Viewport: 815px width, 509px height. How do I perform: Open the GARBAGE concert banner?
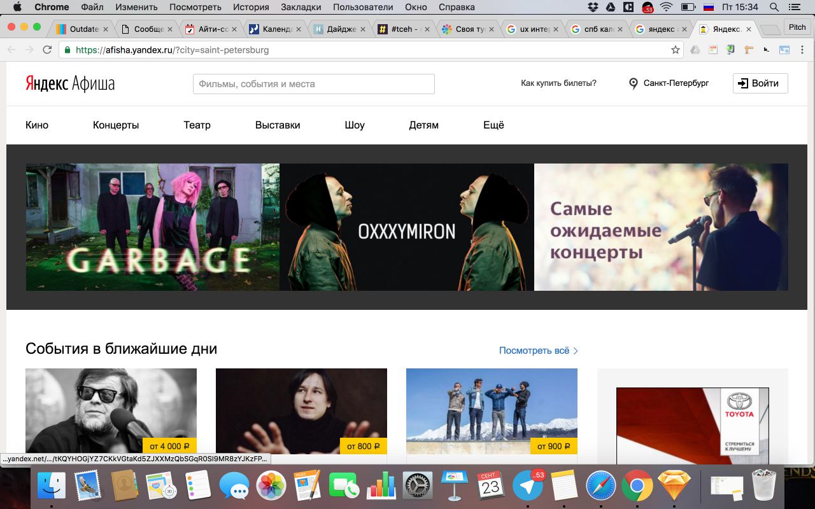(x=153, y=227)
